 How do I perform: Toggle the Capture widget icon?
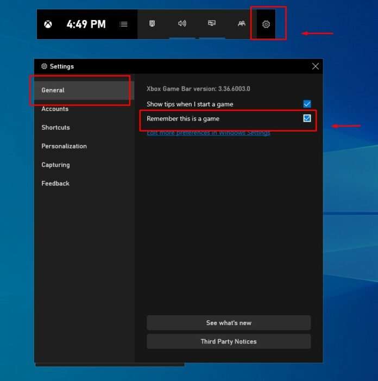(152, 23)
